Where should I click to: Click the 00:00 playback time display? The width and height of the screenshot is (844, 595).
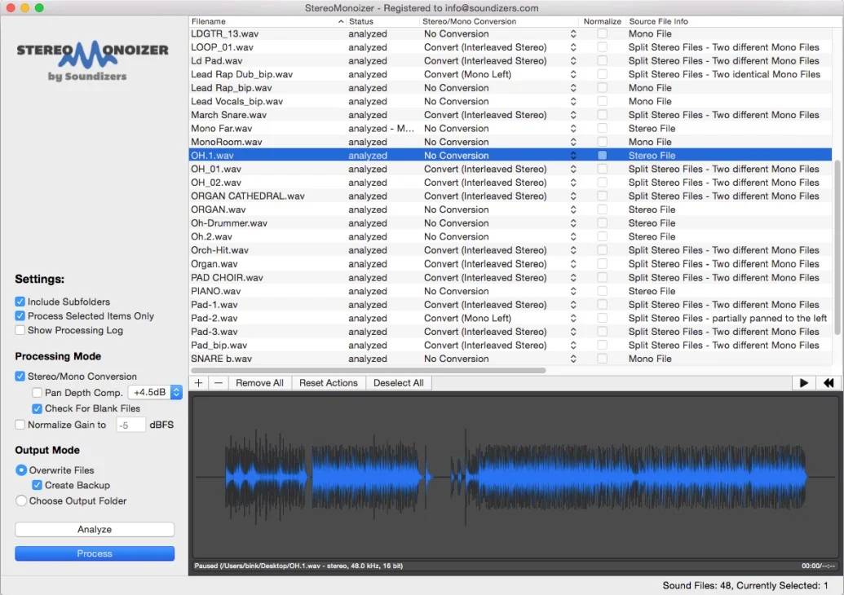coord(818,566)
